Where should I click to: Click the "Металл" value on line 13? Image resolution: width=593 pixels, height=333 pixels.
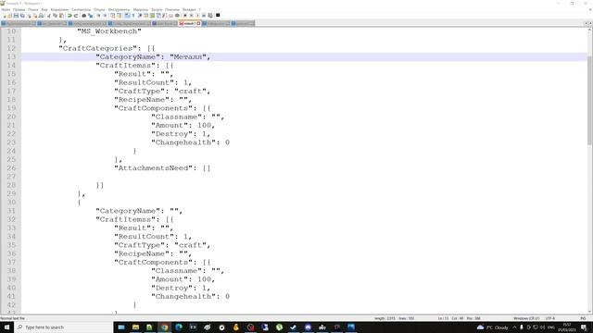click(x=188, y=57)
